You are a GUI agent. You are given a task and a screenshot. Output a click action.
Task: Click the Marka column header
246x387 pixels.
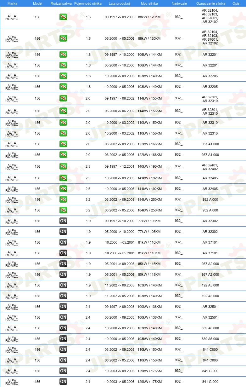point(12,3)
